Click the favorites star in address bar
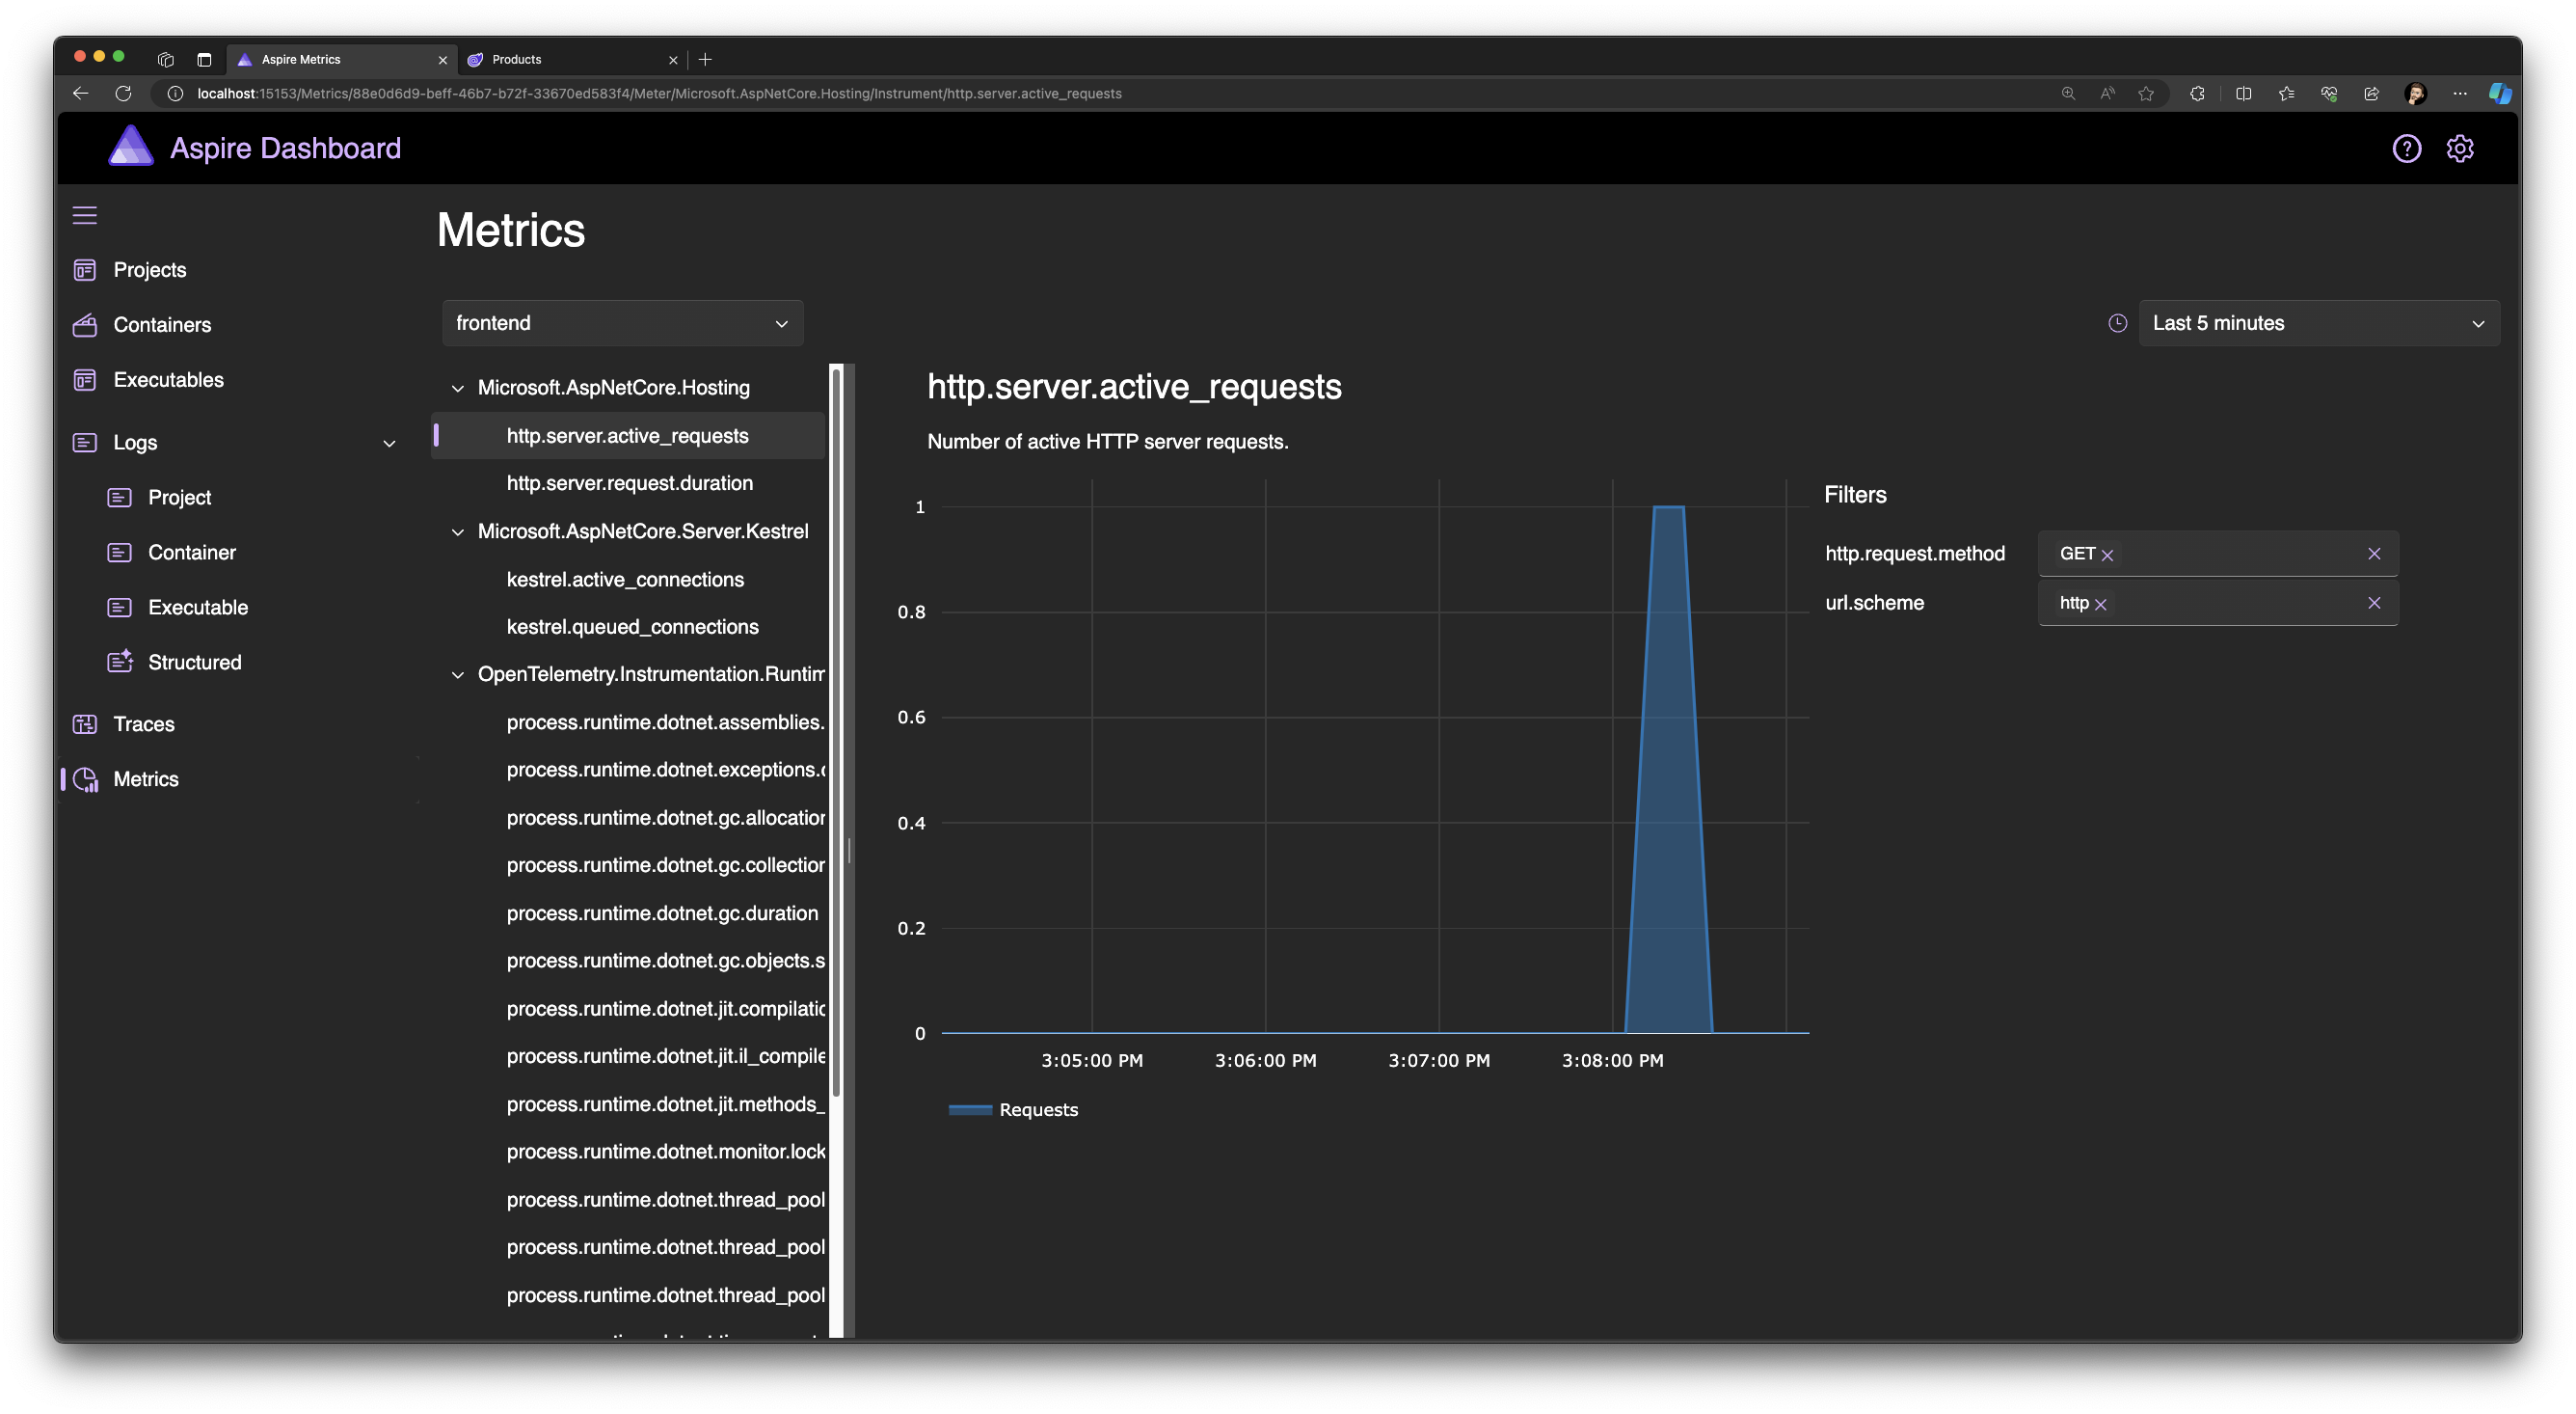 tap(2145, 93)
